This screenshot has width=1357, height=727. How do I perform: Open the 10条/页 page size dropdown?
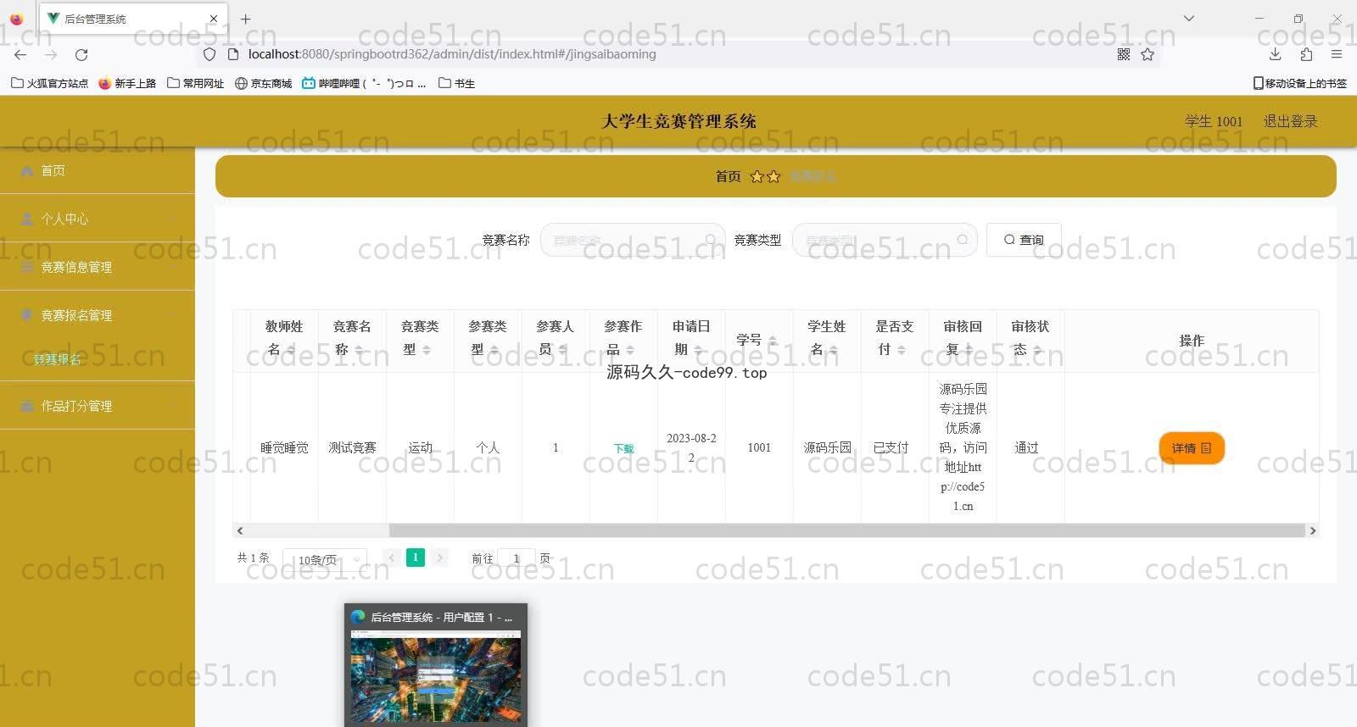coord(325,559)
